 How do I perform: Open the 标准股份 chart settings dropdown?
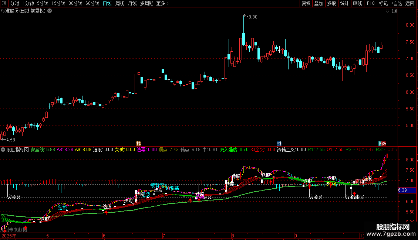[50, 11]
